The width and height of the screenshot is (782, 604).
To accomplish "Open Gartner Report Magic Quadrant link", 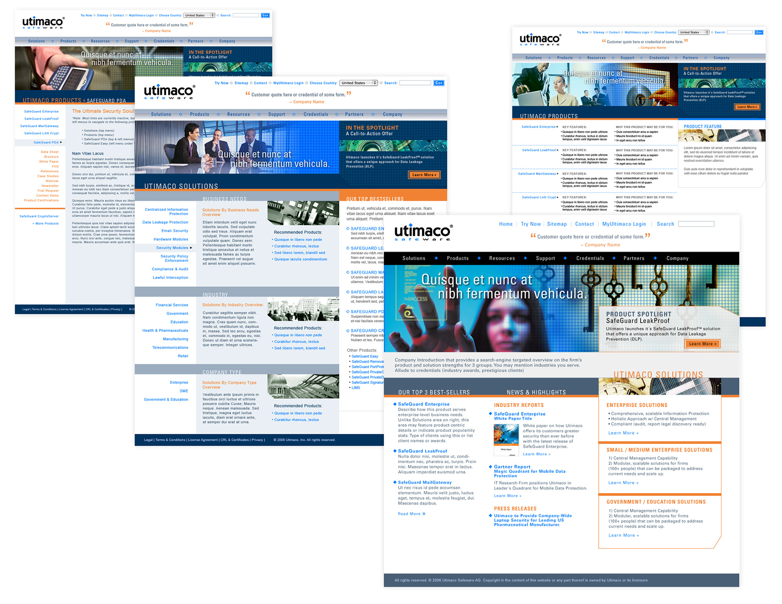I will (529, 471).
